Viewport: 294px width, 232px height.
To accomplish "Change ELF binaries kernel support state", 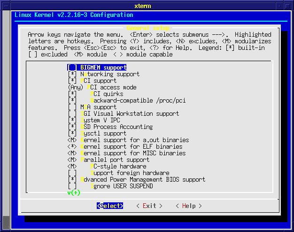I will tap(72, 147).
